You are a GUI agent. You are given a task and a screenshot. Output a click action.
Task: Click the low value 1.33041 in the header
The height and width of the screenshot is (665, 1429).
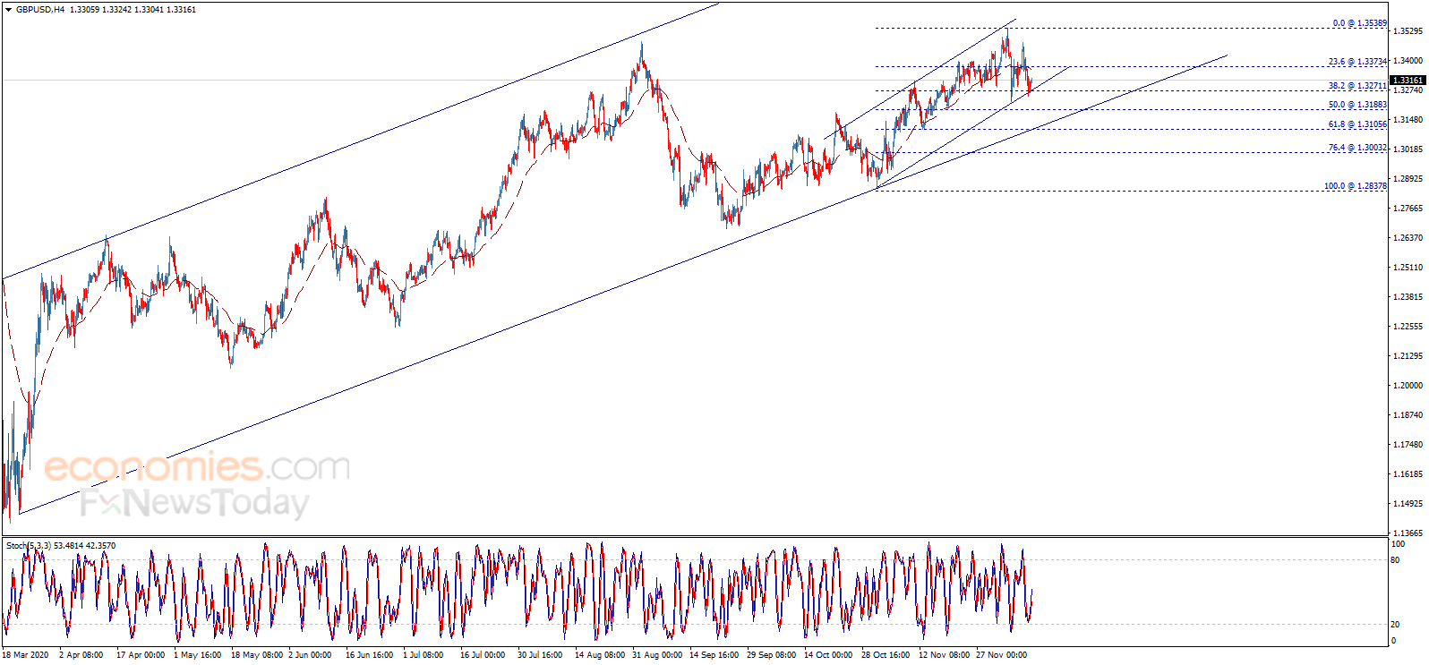click(x=150, y=10)
